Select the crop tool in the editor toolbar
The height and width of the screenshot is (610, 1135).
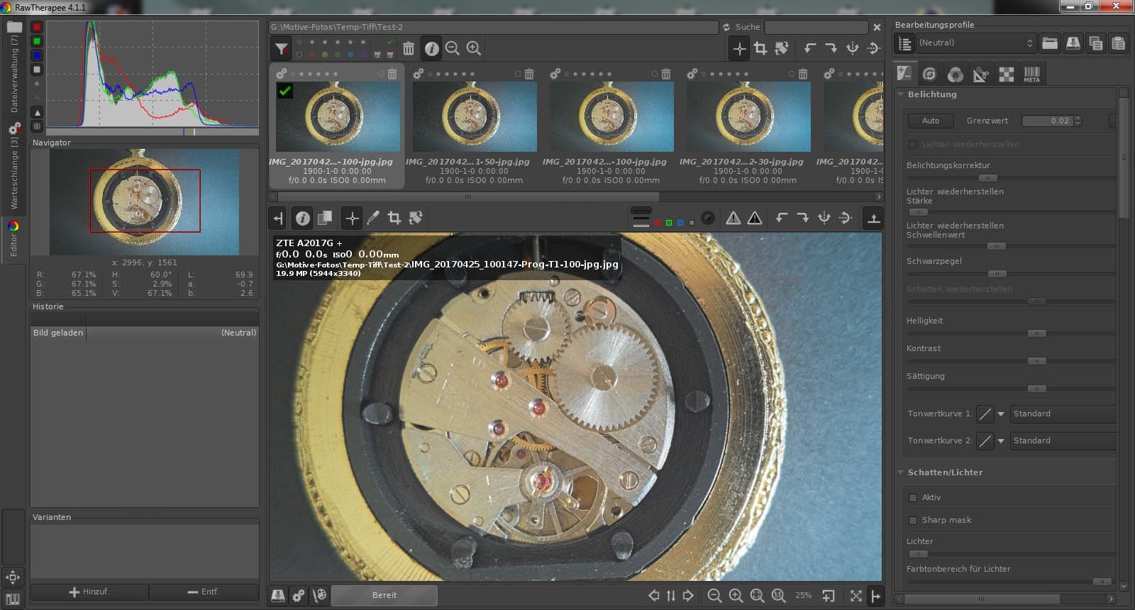[394, 218]
